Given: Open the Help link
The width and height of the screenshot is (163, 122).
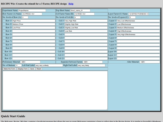Looking at the screenshot, I should (71, 4).
